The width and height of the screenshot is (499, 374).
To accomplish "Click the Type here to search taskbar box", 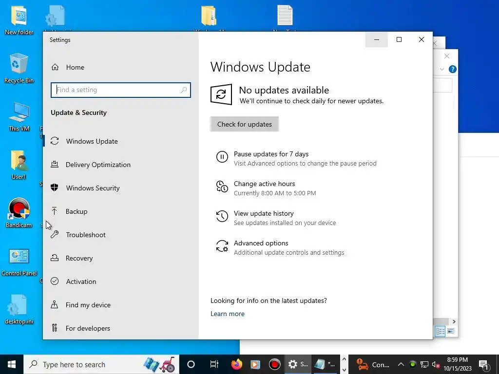I will (101, 364).
